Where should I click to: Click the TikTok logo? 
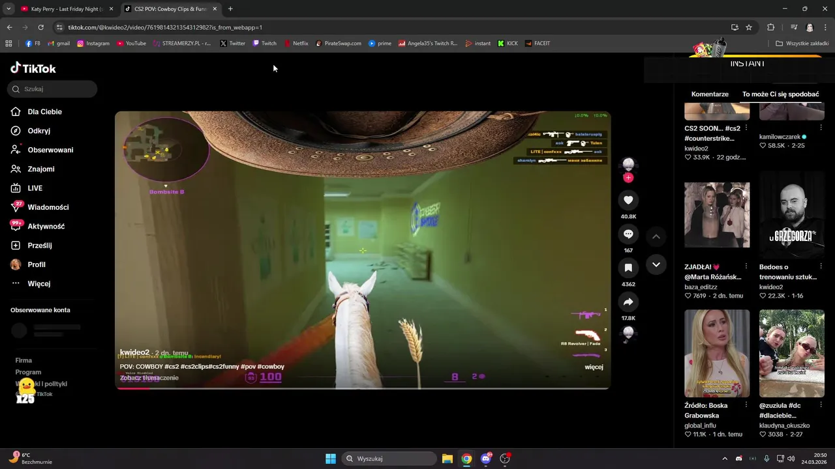point(33,68)
